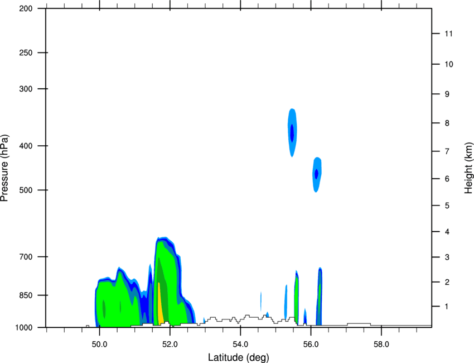The height and width of the screenshot is (363, 474).
Task: Pick the 7 km height label
Action: coord(447,151)
